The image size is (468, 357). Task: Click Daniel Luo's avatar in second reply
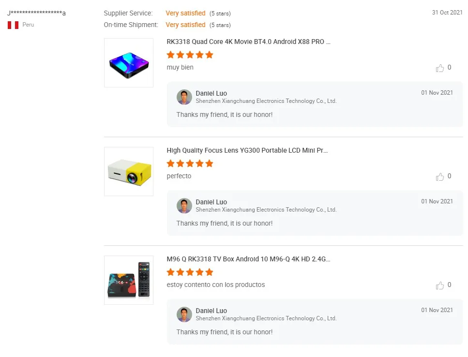(184, 206)
